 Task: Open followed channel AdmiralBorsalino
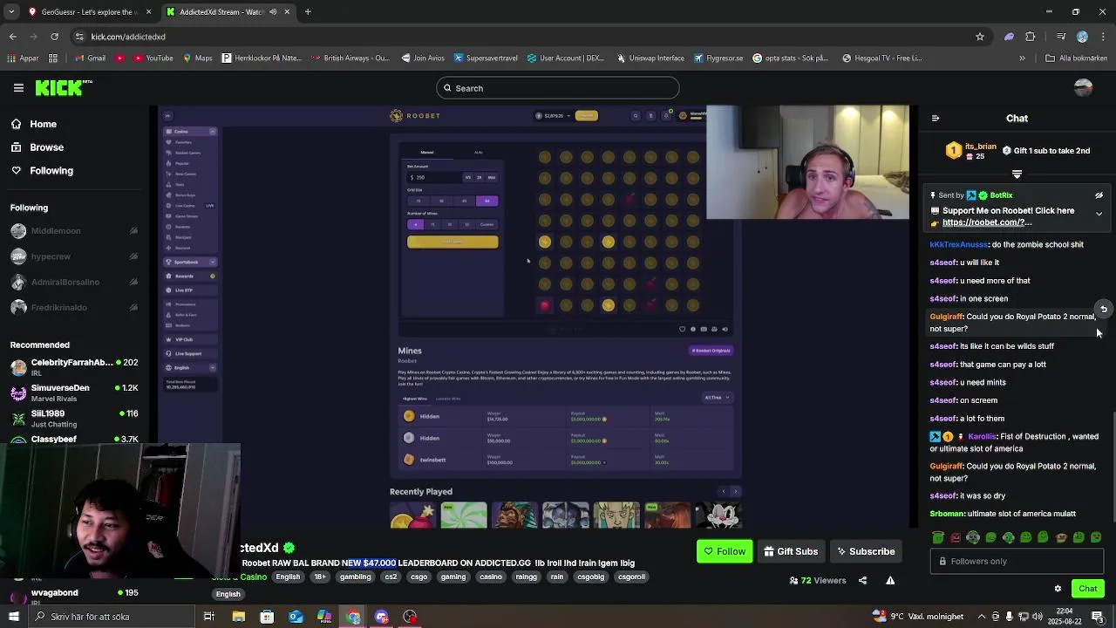coord(74,282)
